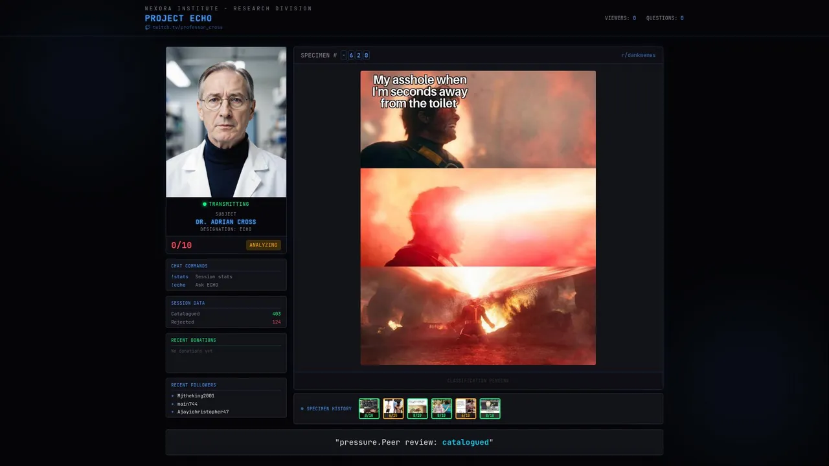
Task: Click the ANALYZING status badge
Action: 264,245
